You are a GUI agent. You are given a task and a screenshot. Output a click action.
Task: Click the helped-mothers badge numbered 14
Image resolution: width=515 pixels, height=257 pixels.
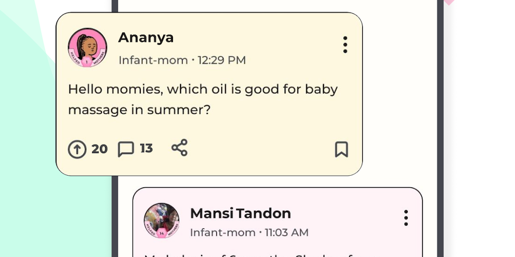162,234
